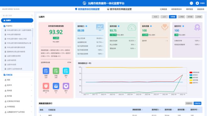Select the 上月 time period tab
This screenshot has height=116, width=207.
point(164,17)
